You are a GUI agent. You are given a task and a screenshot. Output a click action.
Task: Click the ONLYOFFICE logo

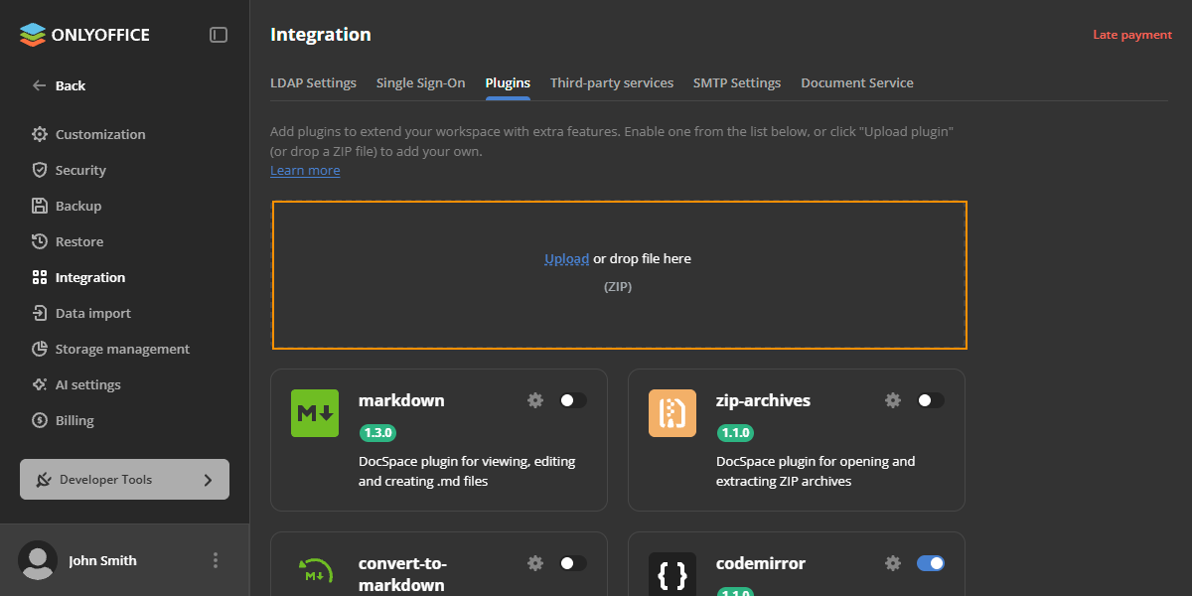(x=84, y=35)
